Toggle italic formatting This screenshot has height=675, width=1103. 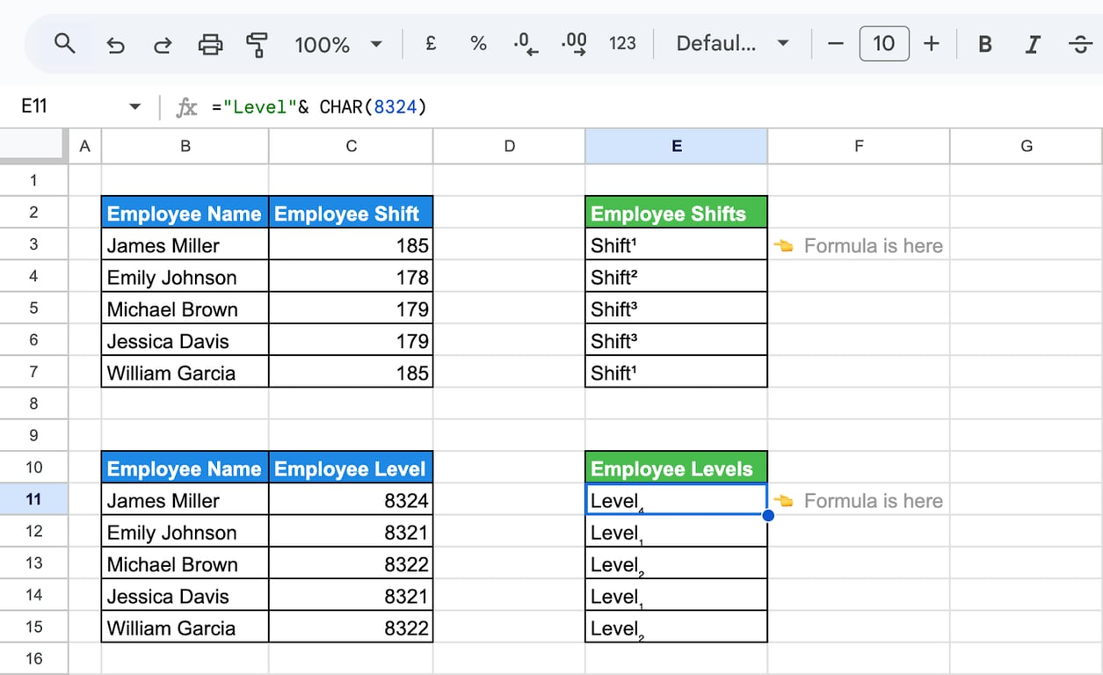tap(1034, 44)
